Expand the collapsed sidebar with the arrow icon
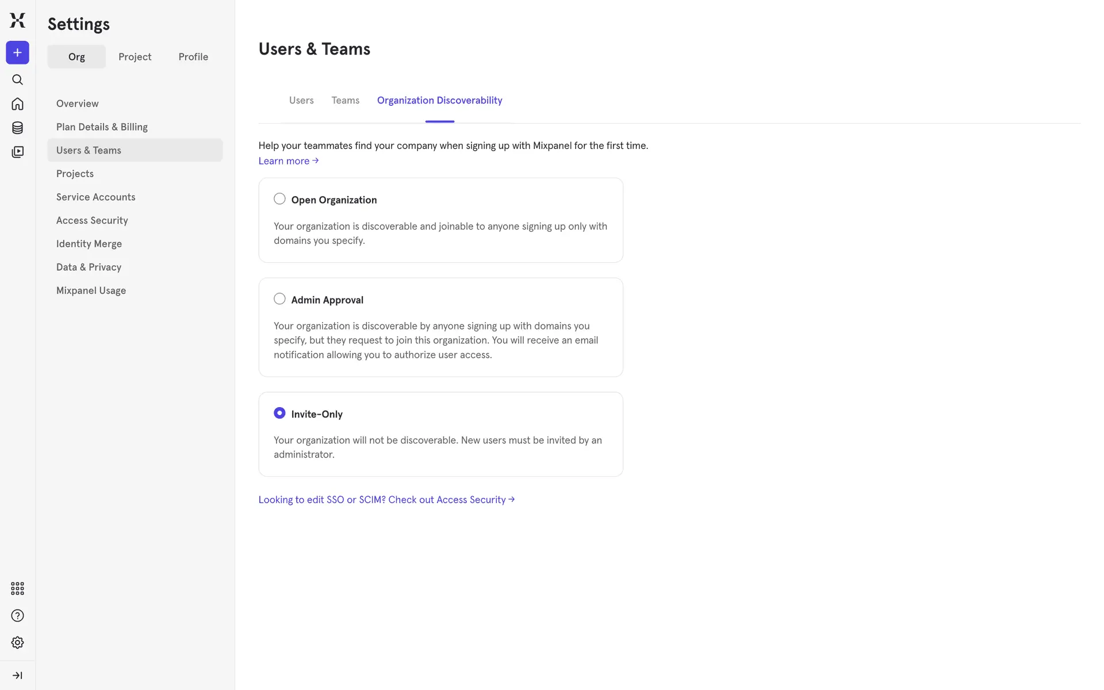Viewport: 1104px width, 690px height. coord(17,675)
